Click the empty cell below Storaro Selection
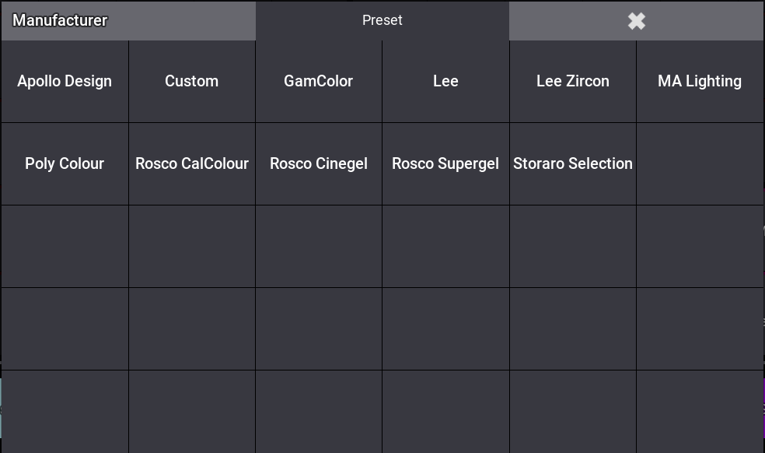Image resolution: width=765 pixels, height=453 pixels. click(x=572, y=247)
